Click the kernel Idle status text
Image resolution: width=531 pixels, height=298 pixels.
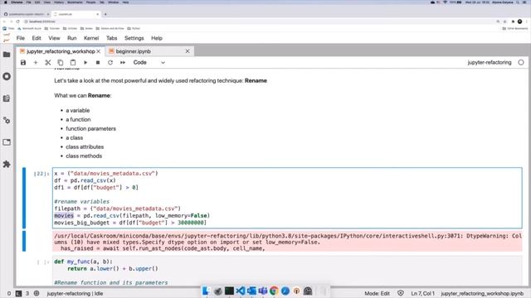tap(75, 294)
